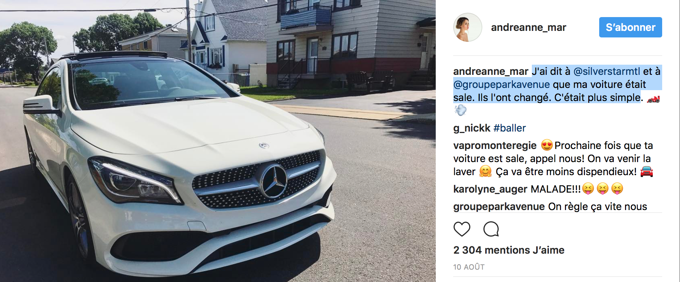Open the andreanne_mar username in the header
Viewport: 680px width, 282px height.
[x=529, y=27]
